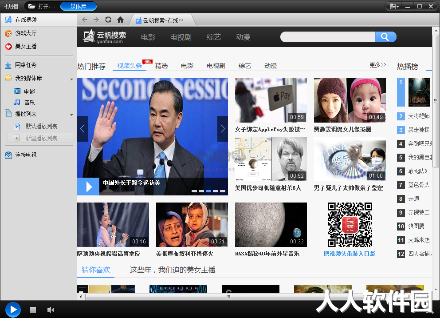Screen dimensions: 440x318
Task: Show previous carousel slide
Action: (x=82, y=129)
